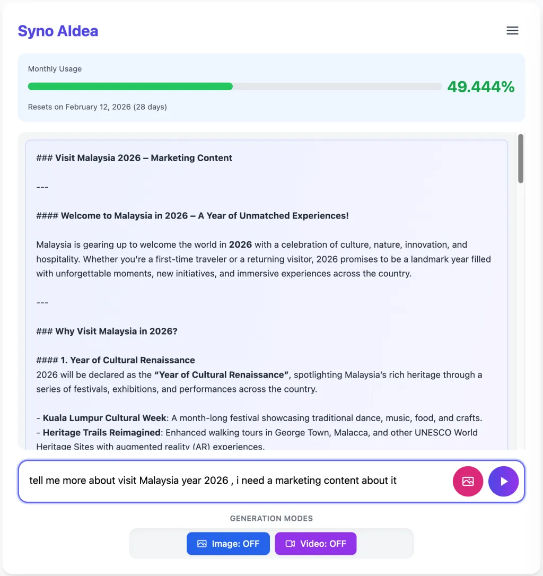Screen dimensions: 543x576
Task: Click the chat response scrollbar thumb
Action: pyautogui.click(x=521, y=158)
